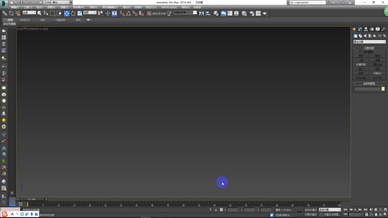Activate the Select and Rotate tool
388x218 pixels.
tap(73, 13)
